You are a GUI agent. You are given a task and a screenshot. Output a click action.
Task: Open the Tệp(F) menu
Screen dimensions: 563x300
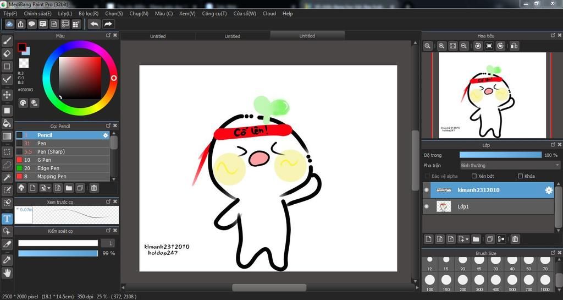[10, 13]
